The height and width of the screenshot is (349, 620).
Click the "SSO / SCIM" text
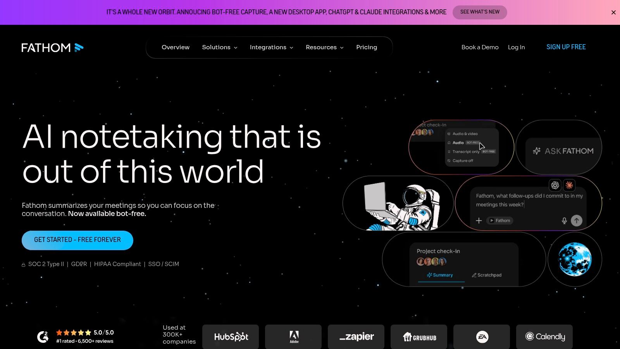[164, 264]
